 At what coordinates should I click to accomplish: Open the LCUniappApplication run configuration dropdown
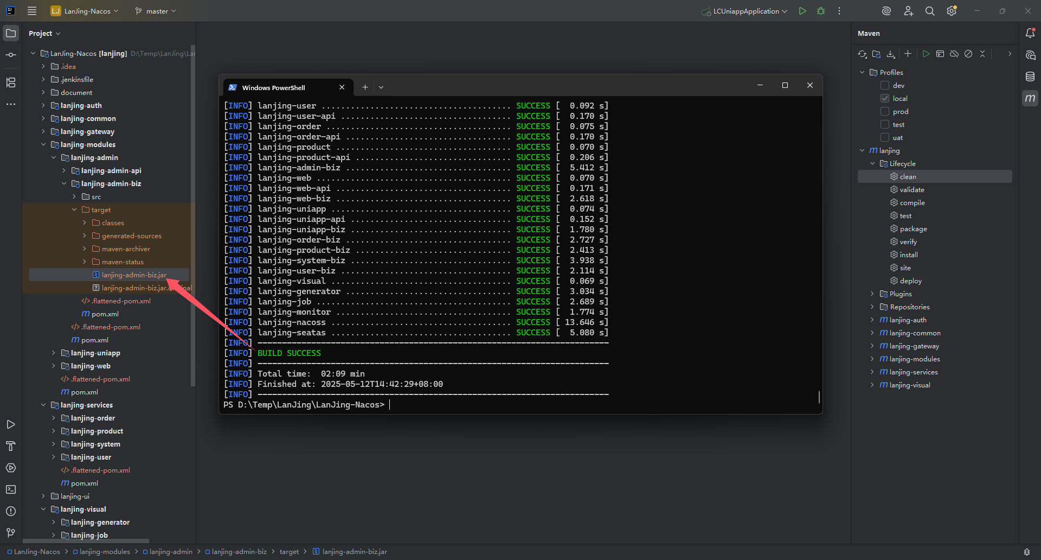click(x=744, y=11)
